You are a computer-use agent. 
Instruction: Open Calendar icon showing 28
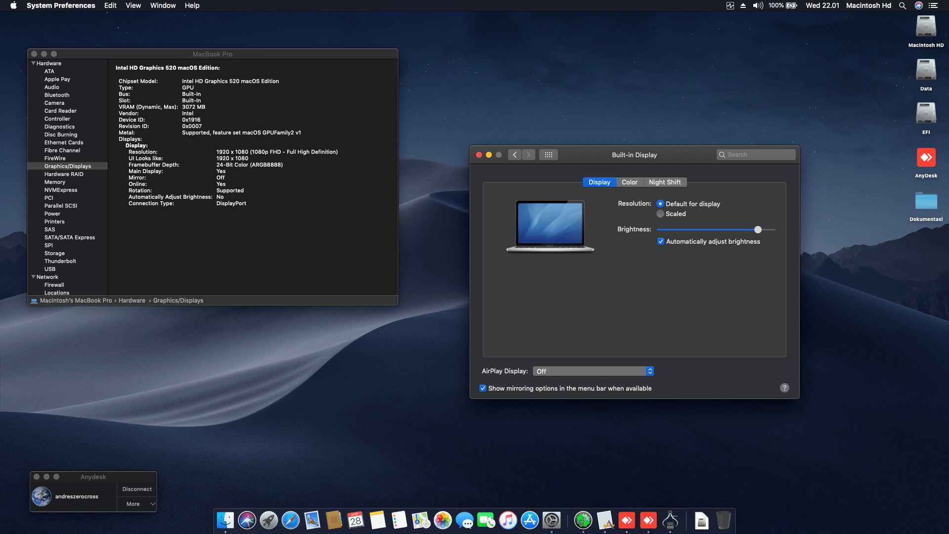pyautogui.click(x=356, y=520)
